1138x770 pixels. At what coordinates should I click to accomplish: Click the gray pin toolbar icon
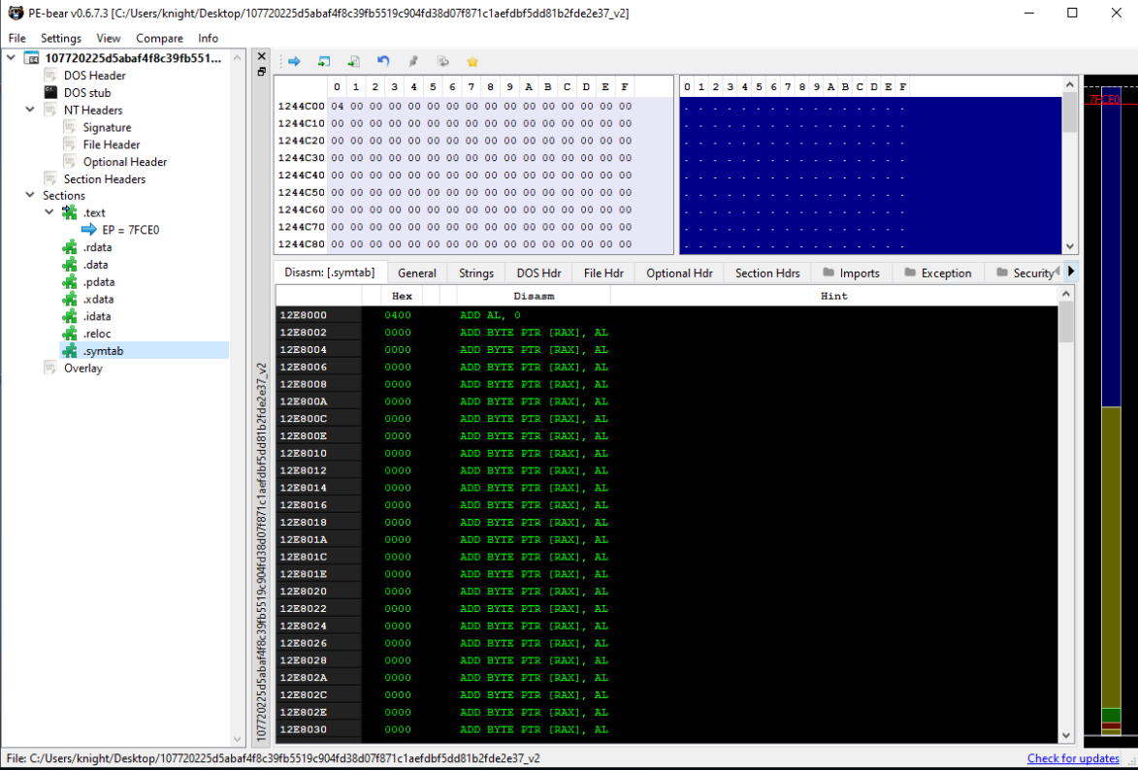[413, 62]
